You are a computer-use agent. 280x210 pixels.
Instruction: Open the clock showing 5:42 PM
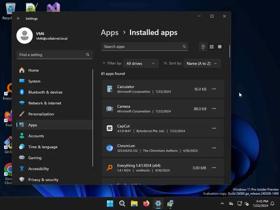261,203
